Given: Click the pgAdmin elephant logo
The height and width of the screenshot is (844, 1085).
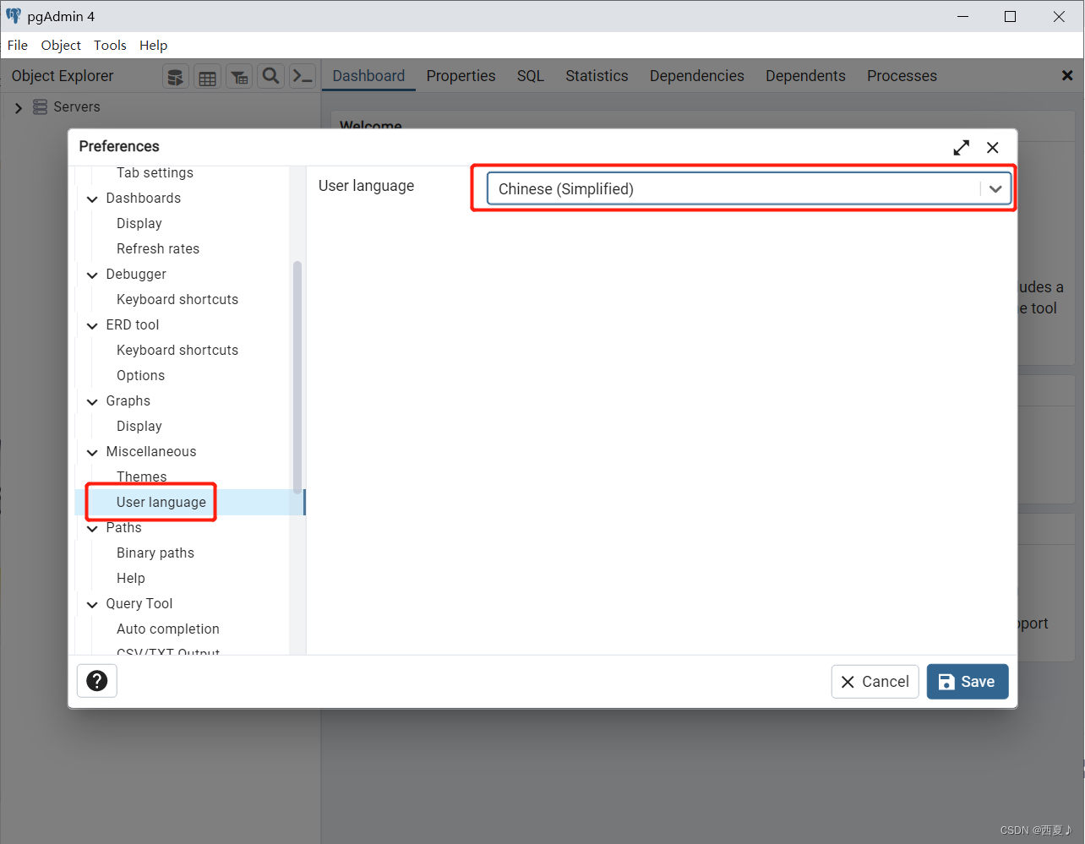Looking at the screenshot, I should (x=14, y=16).
